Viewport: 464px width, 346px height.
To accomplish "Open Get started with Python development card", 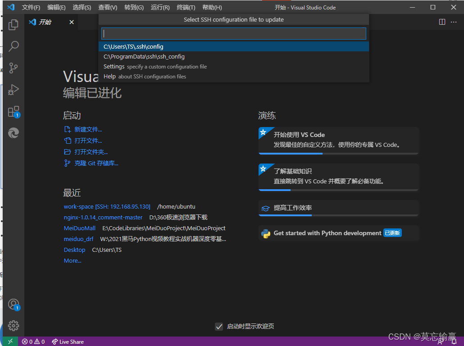I will pyautogui.click(x=338, y=233).
